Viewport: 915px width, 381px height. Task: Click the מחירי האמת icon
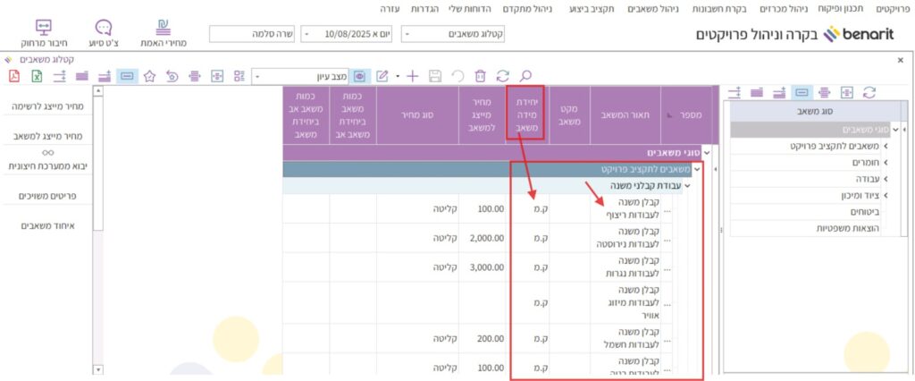tap(164, 34)
